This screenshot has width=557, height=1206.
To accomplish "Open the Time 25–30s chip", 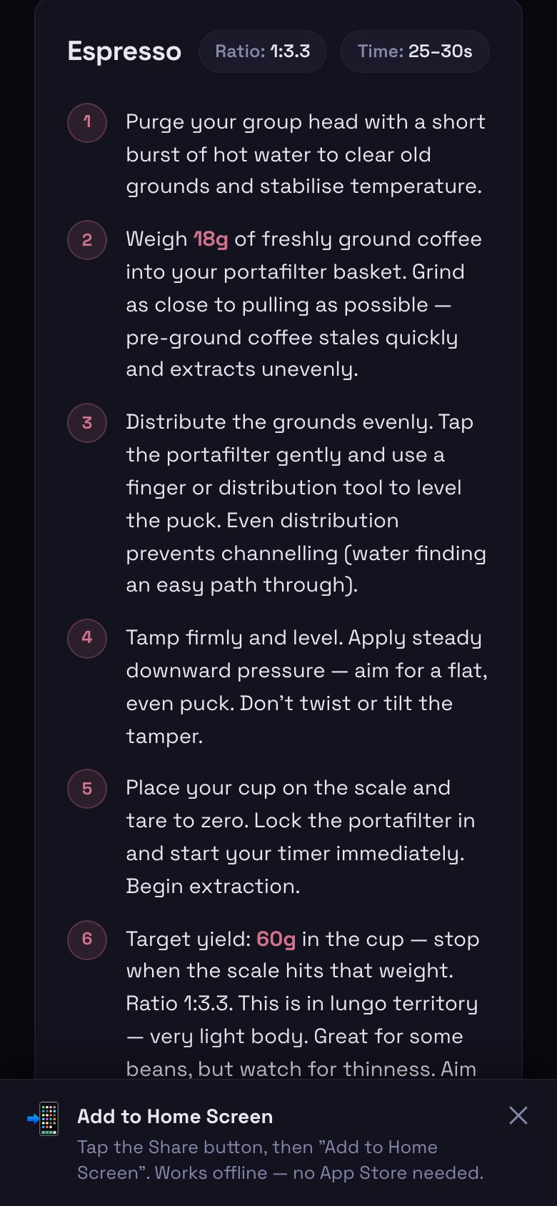I will (x=414, y=51).
